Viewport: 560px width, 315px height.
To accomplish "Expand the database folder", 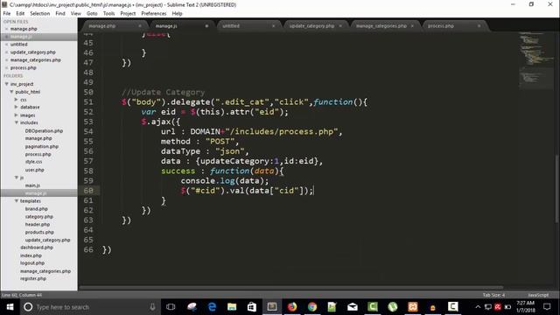I will (16, 107).
